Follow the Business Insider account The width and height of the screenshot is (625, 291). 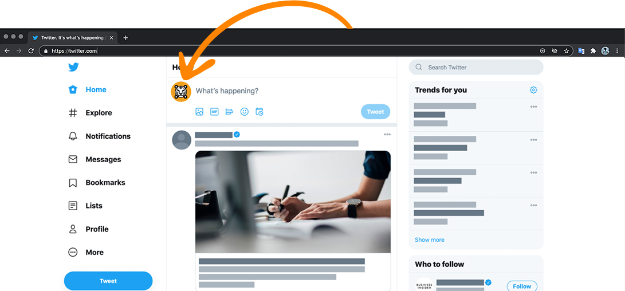pyautogui.click(x=522, y=286)
